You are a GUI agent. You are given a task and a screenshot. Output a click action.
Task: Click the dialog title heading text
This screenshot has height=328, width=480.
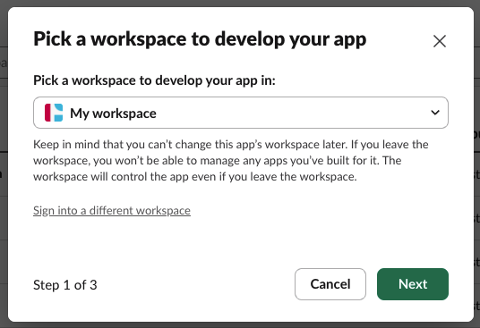click(200, 39)
